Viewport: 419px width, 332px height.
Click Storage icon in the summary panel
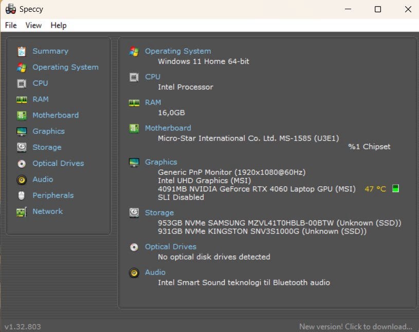[134, 213]
